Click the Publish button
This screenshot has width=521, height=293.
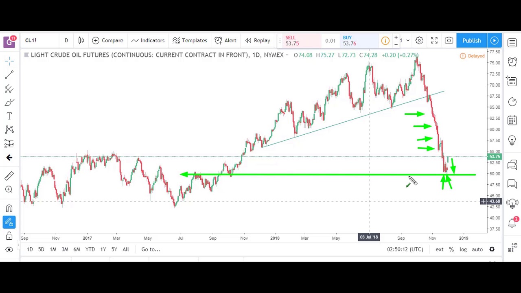[471, 40]
